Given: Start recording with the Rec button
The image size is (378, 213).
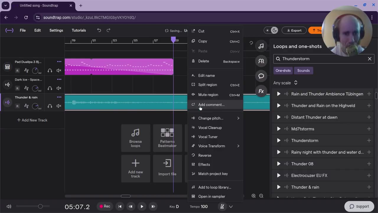Looking at the screenshot, I should 105,206.
